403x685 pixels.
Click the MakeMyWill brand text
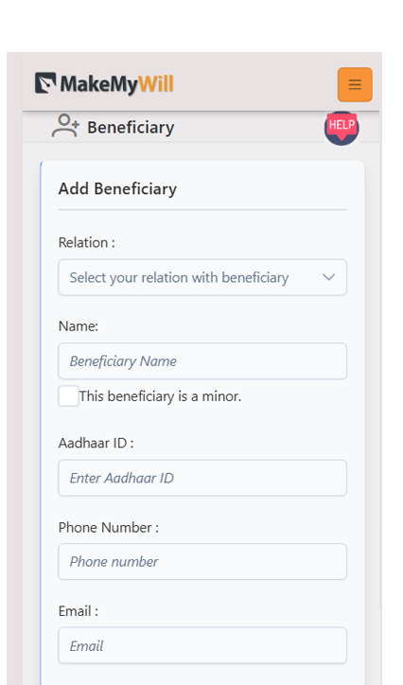[x=116, y=84]
